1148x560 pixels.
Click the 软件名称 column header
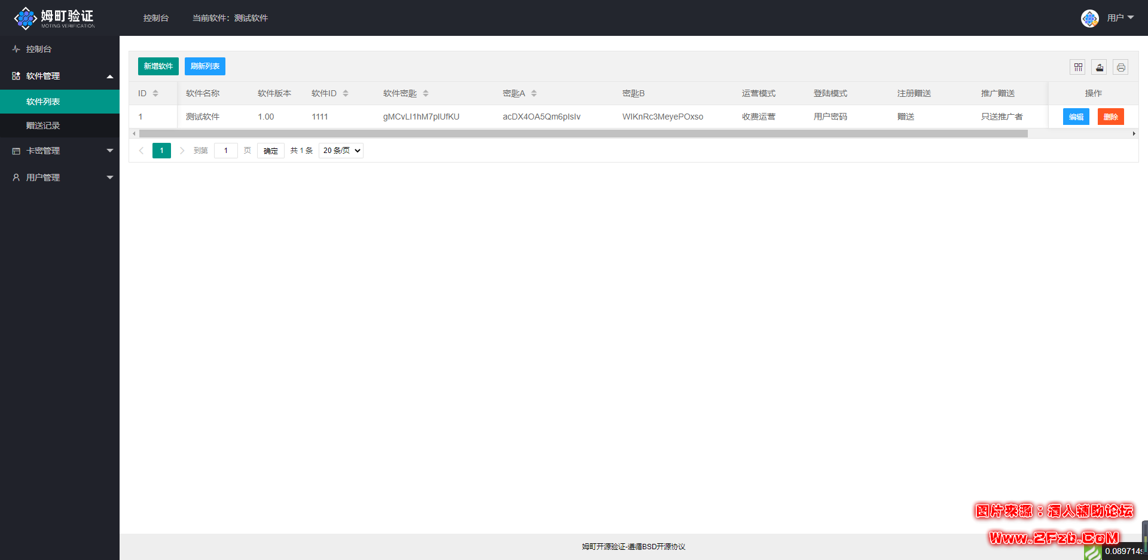(203, 93)
